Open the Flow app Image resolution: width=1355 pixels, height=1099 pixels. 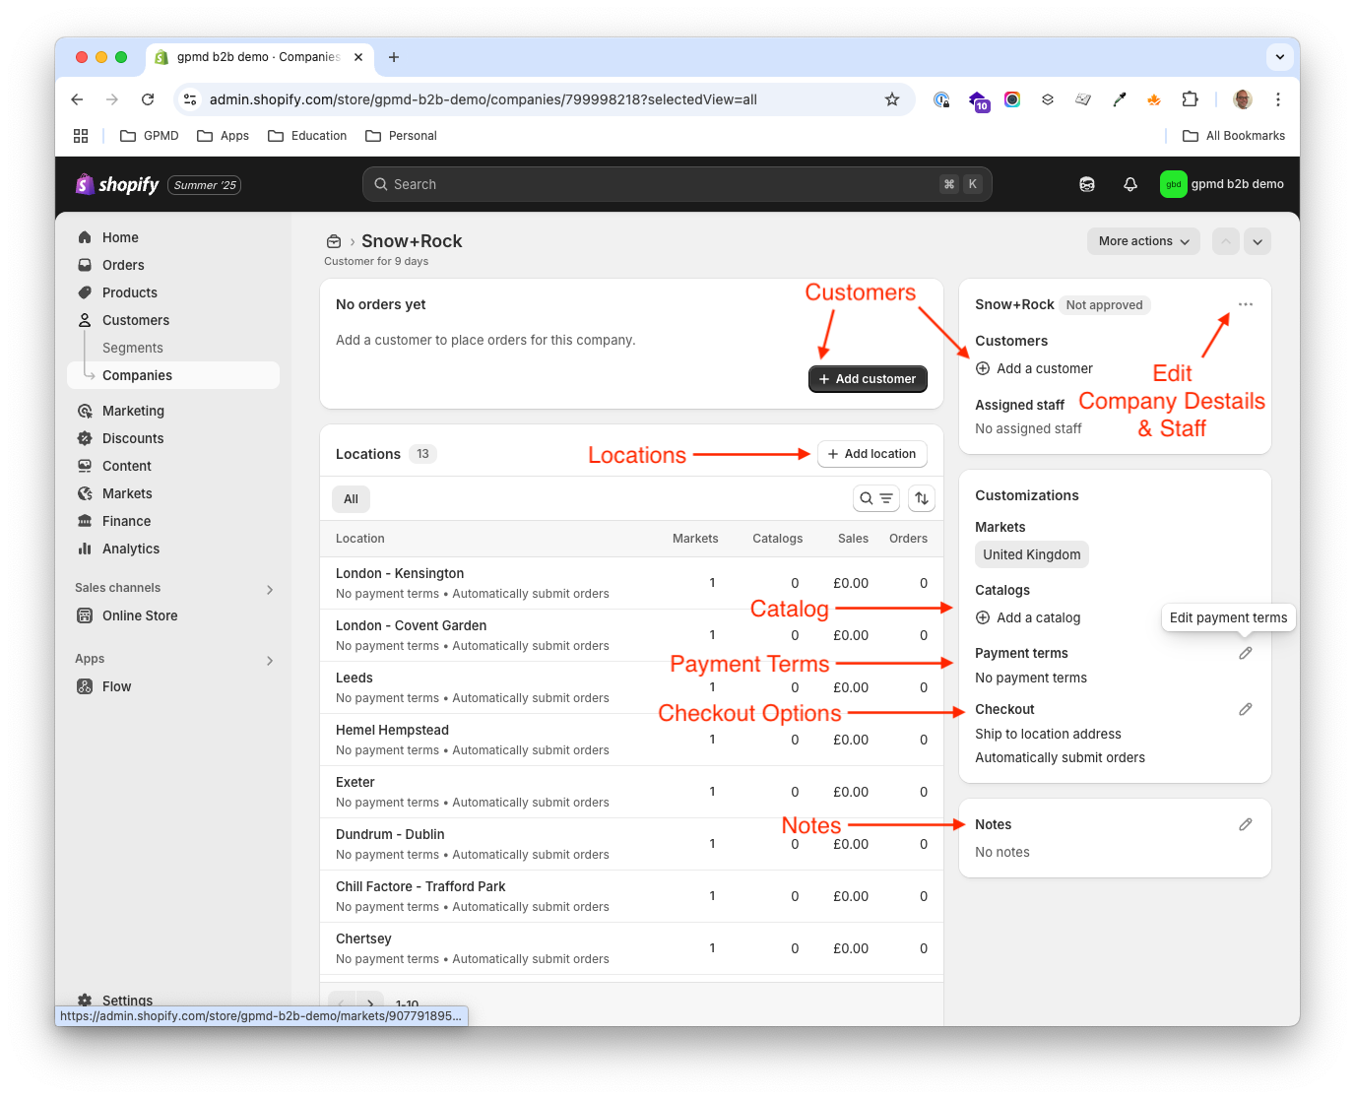point(173,686)
